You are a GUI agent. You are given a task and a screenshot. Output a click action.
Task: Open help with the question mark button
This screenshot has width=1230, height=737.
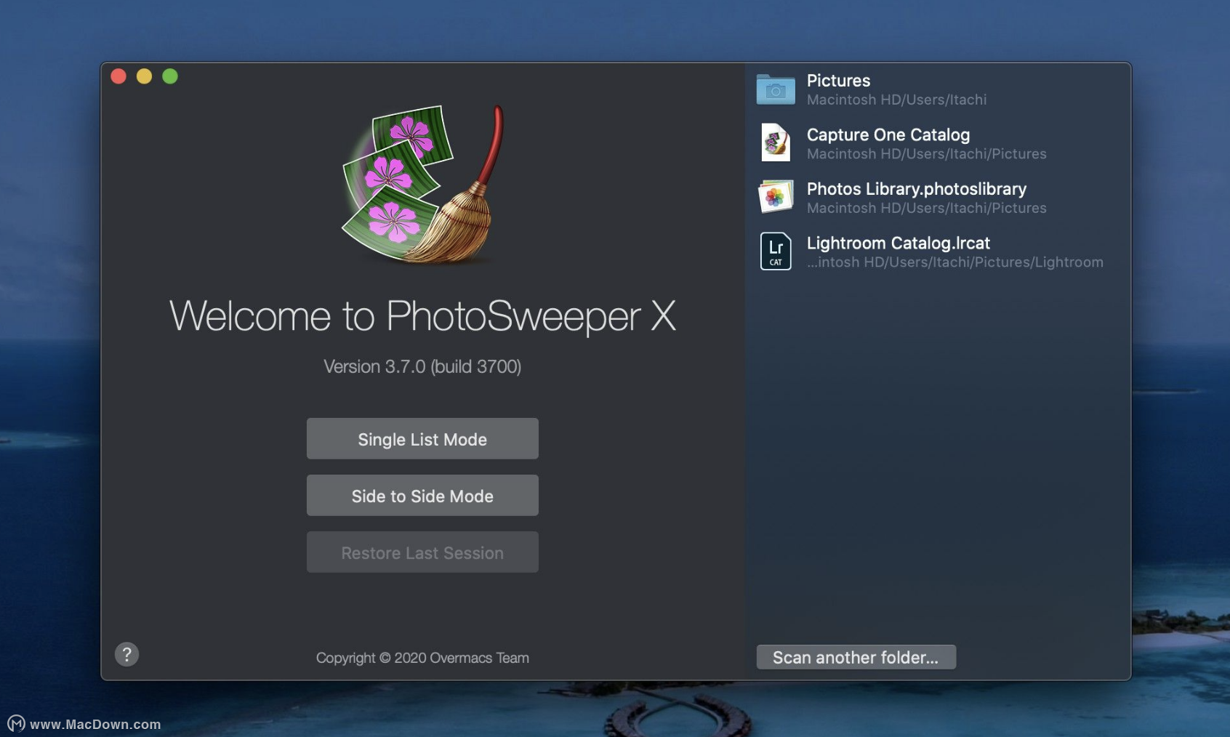126,654
